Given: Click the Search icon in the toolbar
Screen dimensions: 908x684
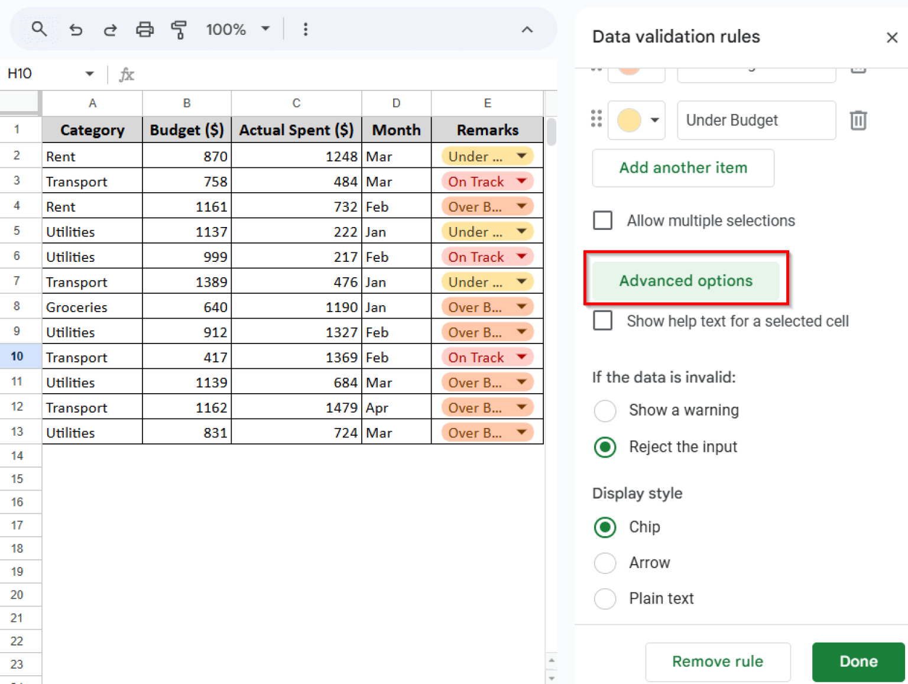Looking at the screenshot, I should click(x=39, y=29).
